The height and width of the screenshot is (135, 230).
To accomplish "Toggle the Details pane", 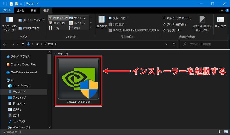I will [x=29, y=28].
